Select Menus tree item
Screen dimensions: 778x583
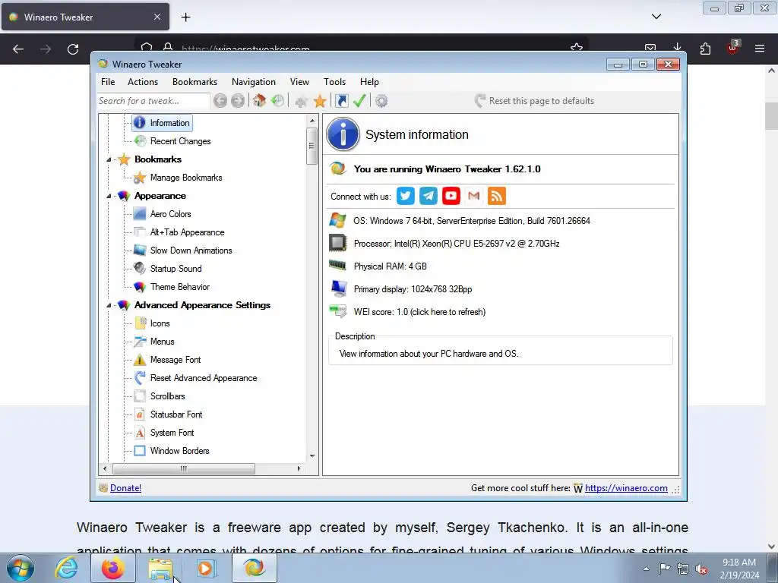(x=163, y=342)
